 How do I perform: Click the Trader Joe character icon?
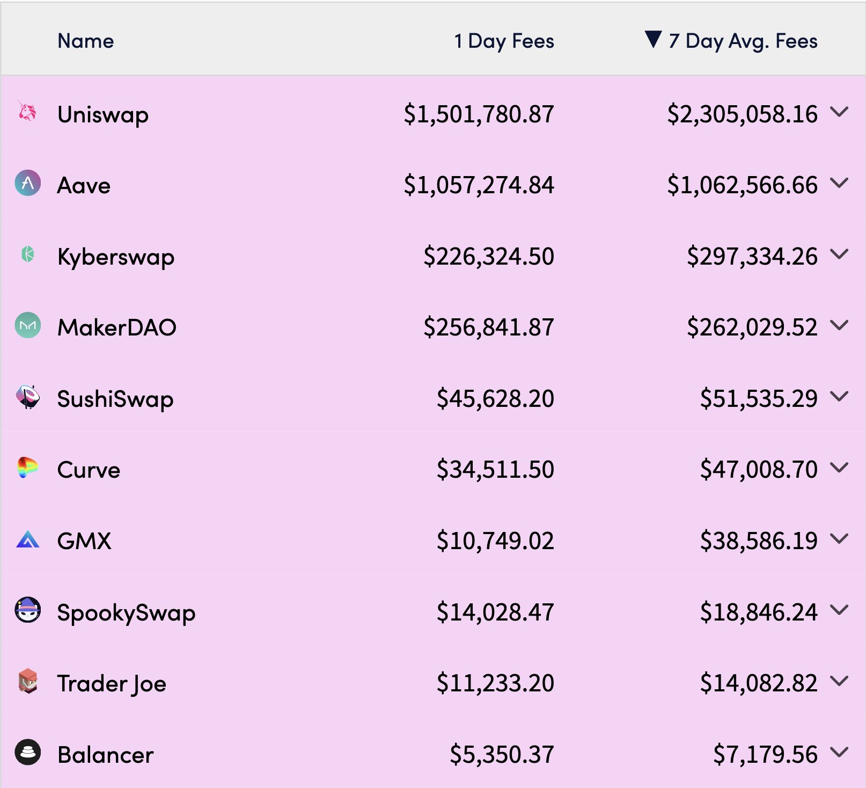[28, 681]
